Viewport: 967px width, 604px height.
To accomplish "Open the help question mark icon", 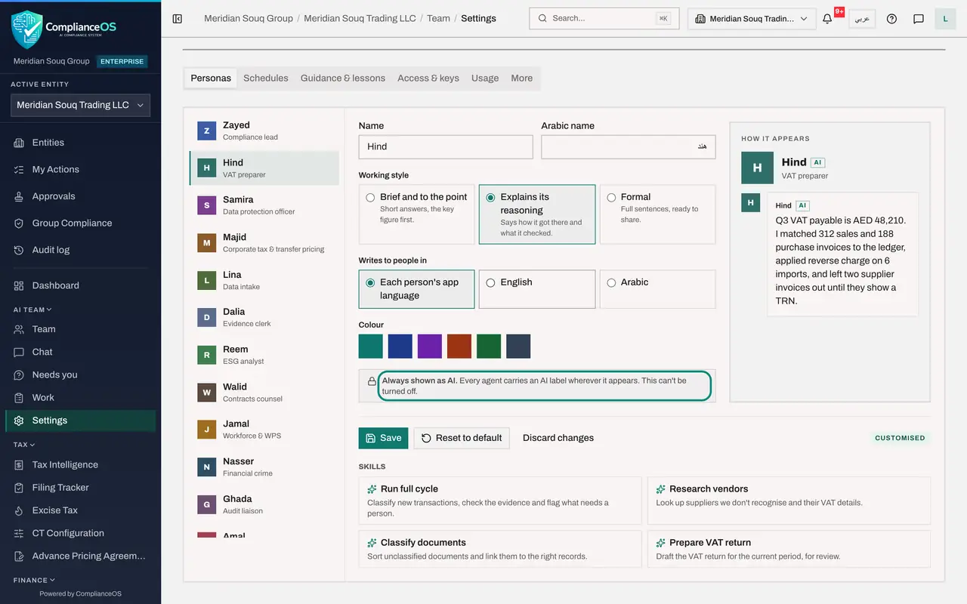I will [891, 19].
